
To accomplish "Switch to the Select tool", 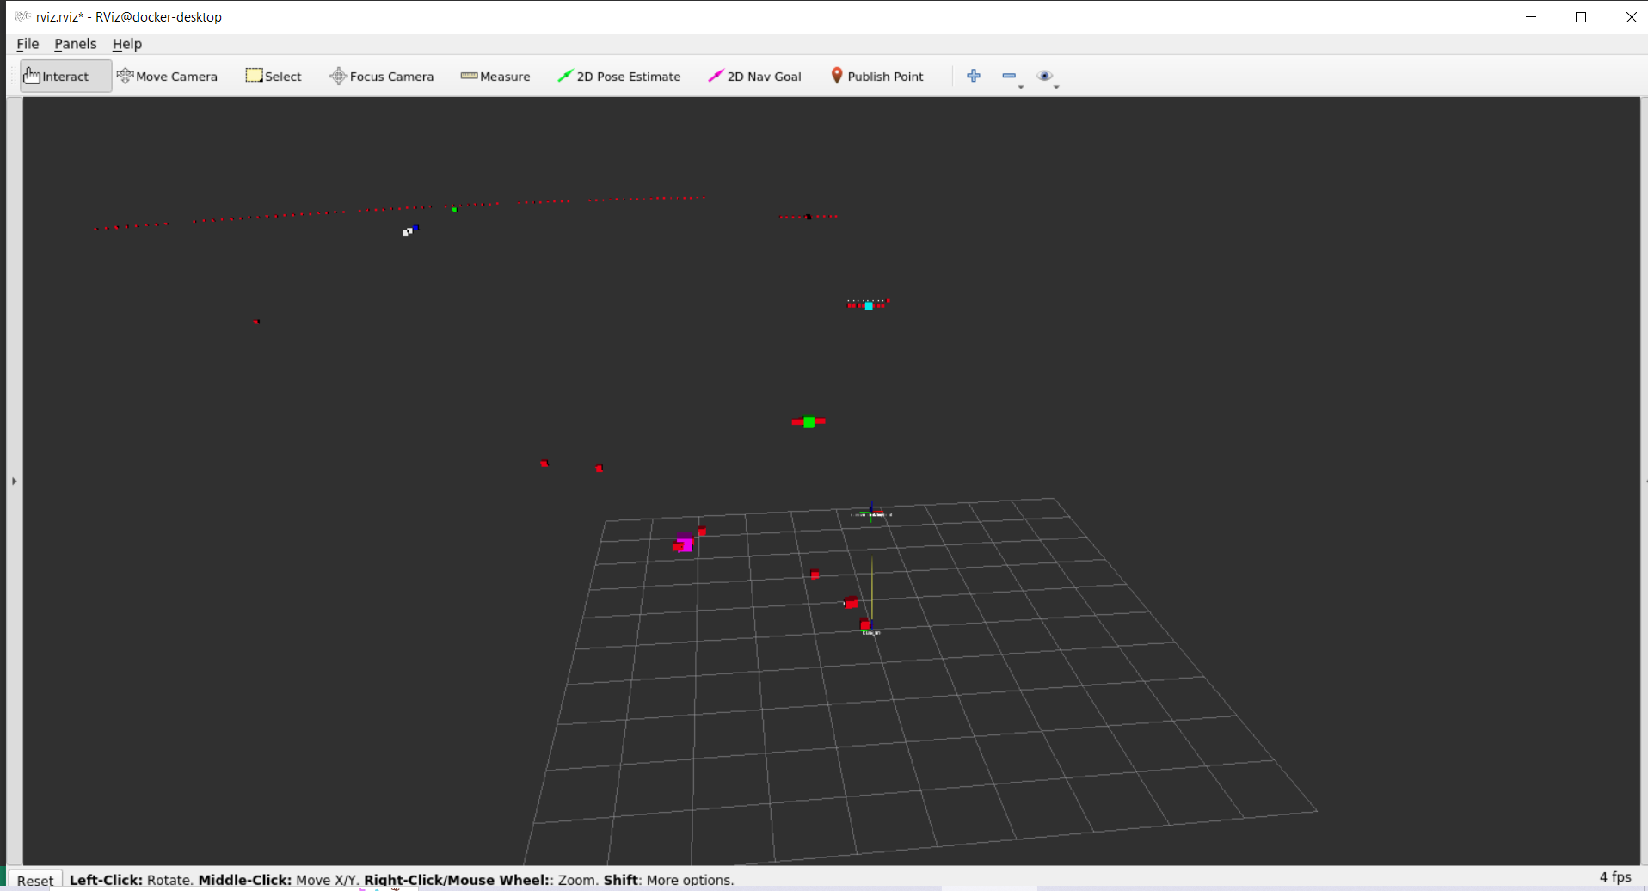I will point(274,76).
